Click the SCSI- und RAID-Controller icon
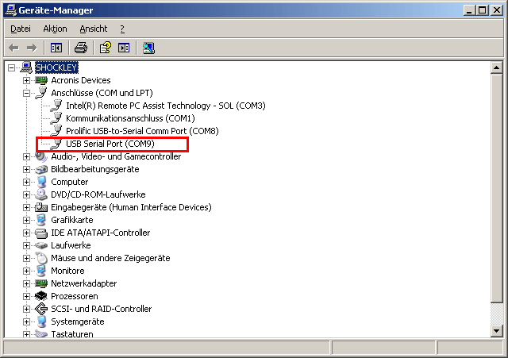The width and height of the screenshot is (508, 358). pyautogui.click(x=41, y=309)
